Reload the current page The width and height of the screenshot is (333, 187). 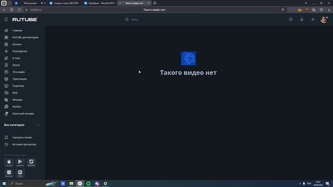click(x=19, y=10)
